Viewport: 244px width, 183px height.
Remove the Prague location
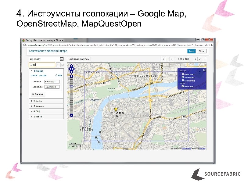click(x=38, y=94)
